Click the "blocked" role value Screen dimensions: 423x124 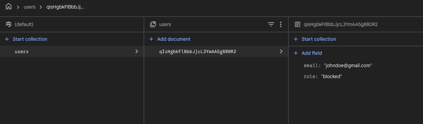(332, 76)
